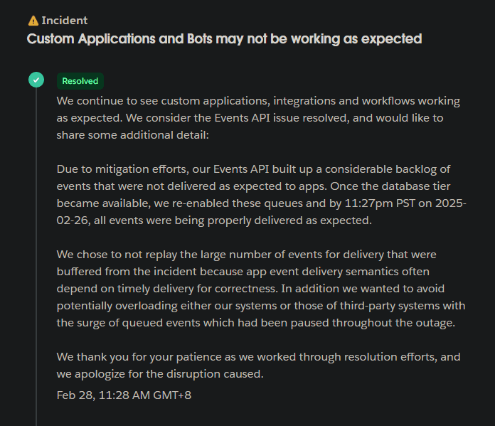
Task: Open the Custom Applications and Bots incident title
Action: (224, 38)
